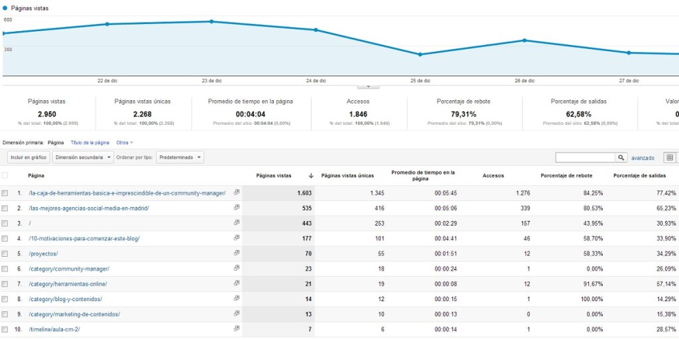Open the avanzado search link

click(x=643, y=159)
